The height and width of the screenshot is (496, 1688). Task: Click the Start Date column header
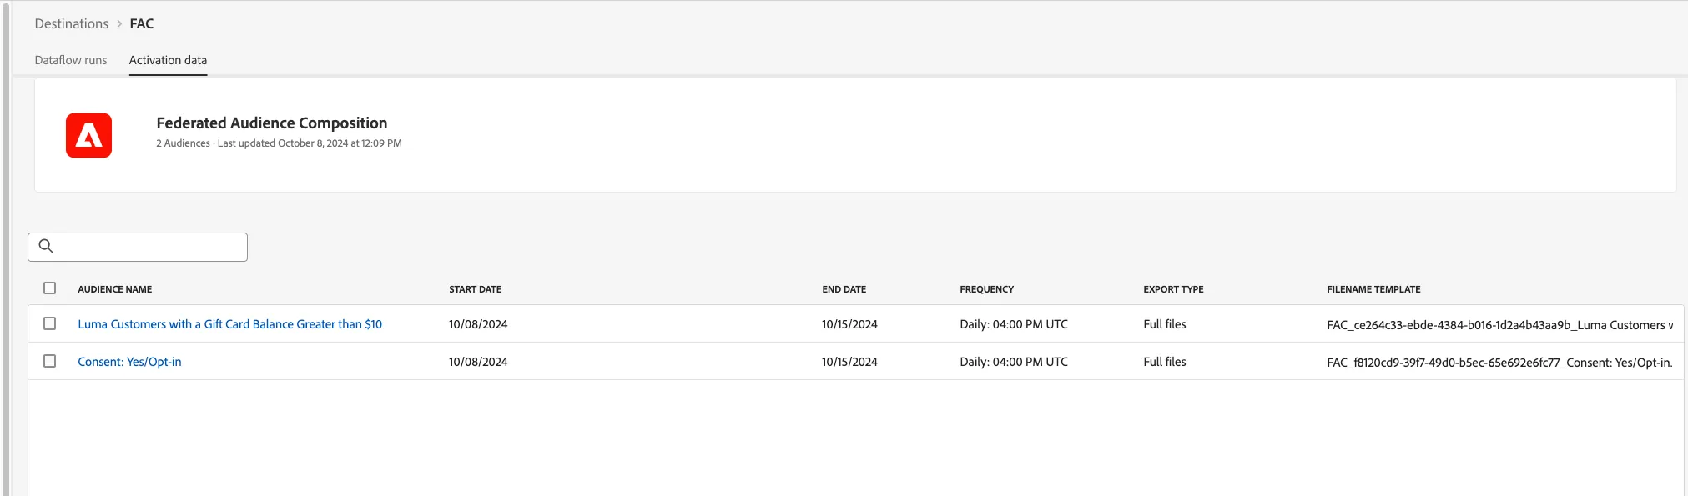pos(476,289)
